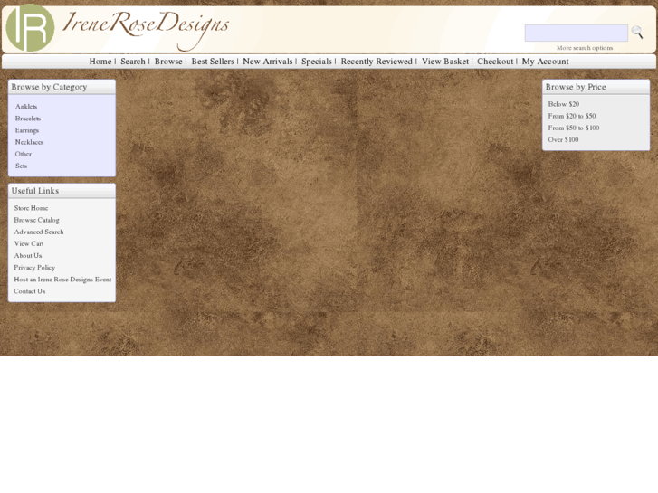
Task: Filter by price Below $20
Action: point(564,104)
